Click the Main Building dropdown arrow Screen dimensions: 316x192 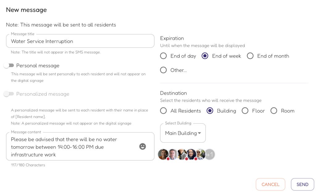click(200, 133)
